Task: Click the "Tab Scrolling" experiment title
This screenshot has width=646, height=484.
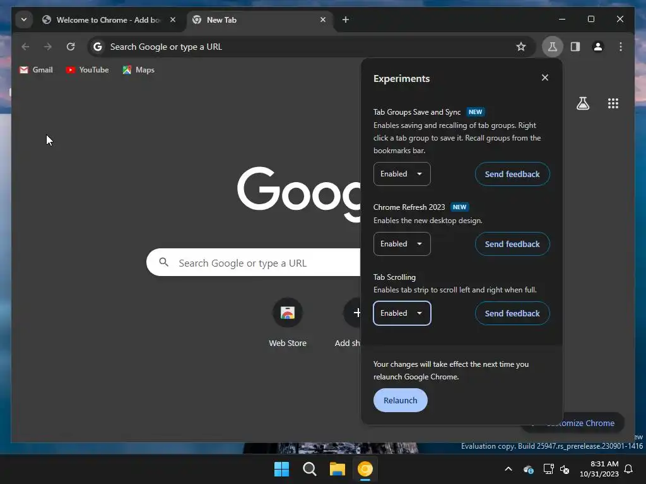Action: [x=394, y=277]
